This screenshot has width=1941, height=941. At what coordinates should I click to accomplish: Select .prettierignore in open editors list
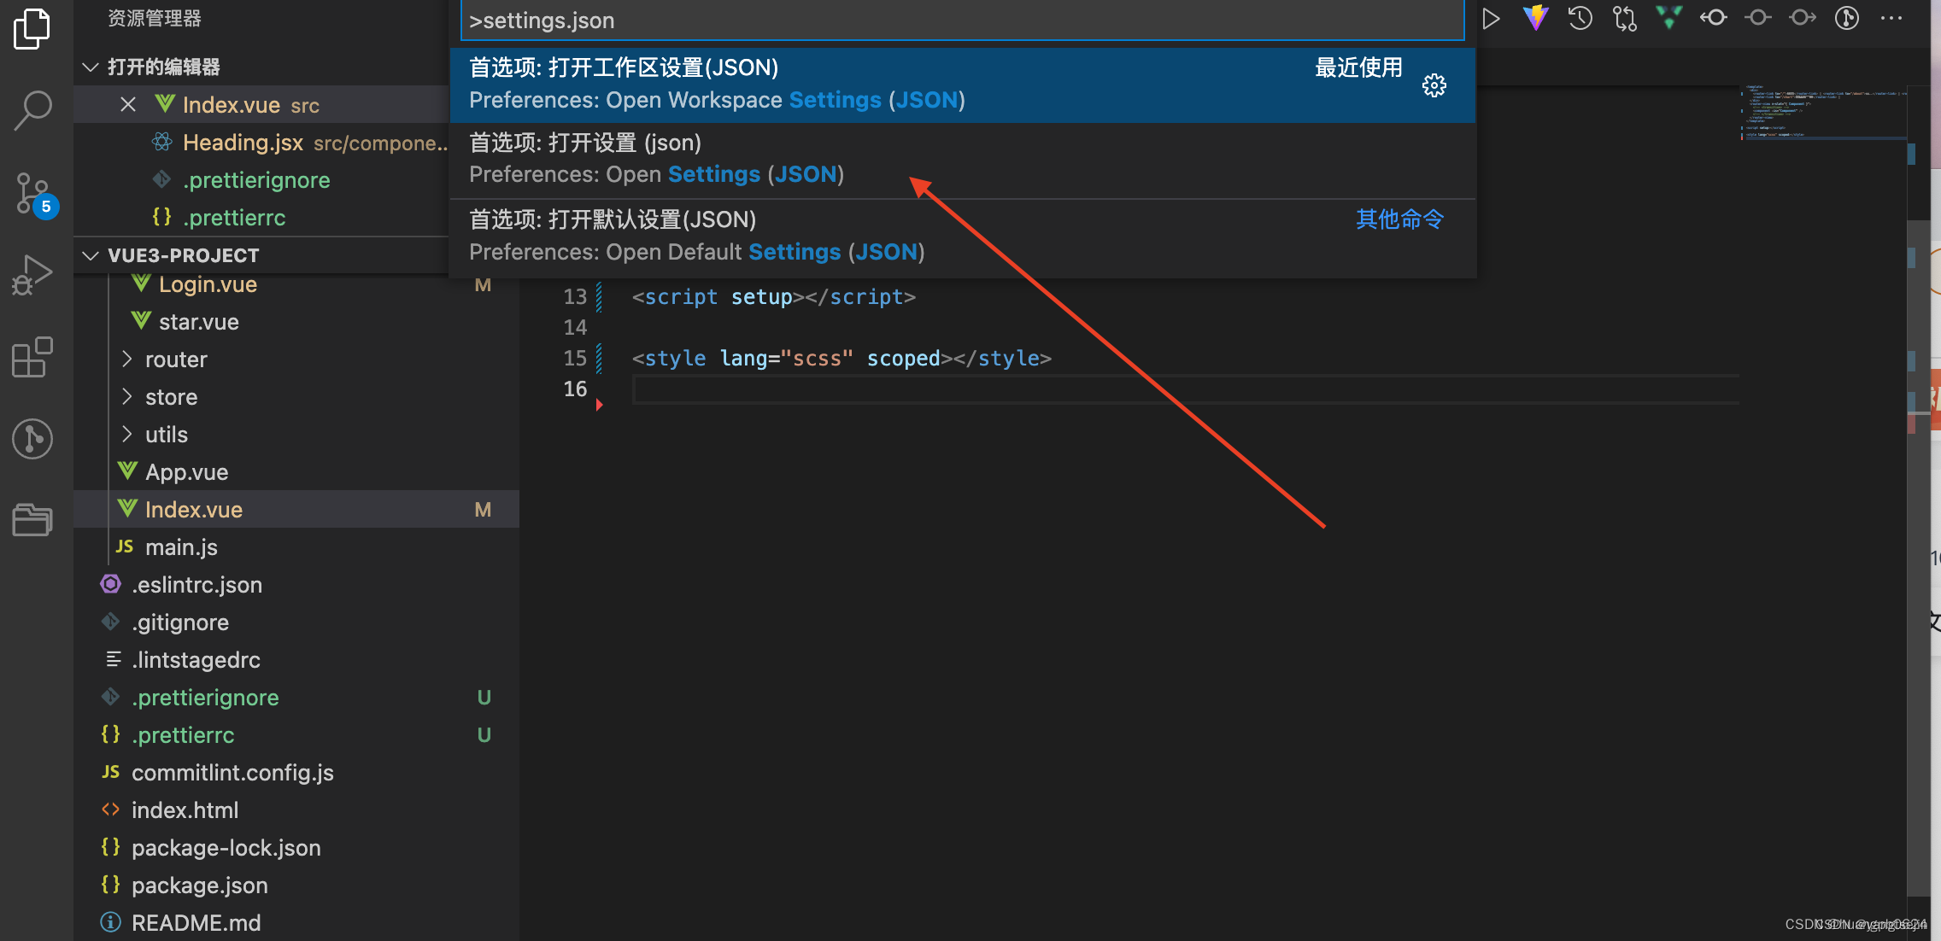[261, 179]
